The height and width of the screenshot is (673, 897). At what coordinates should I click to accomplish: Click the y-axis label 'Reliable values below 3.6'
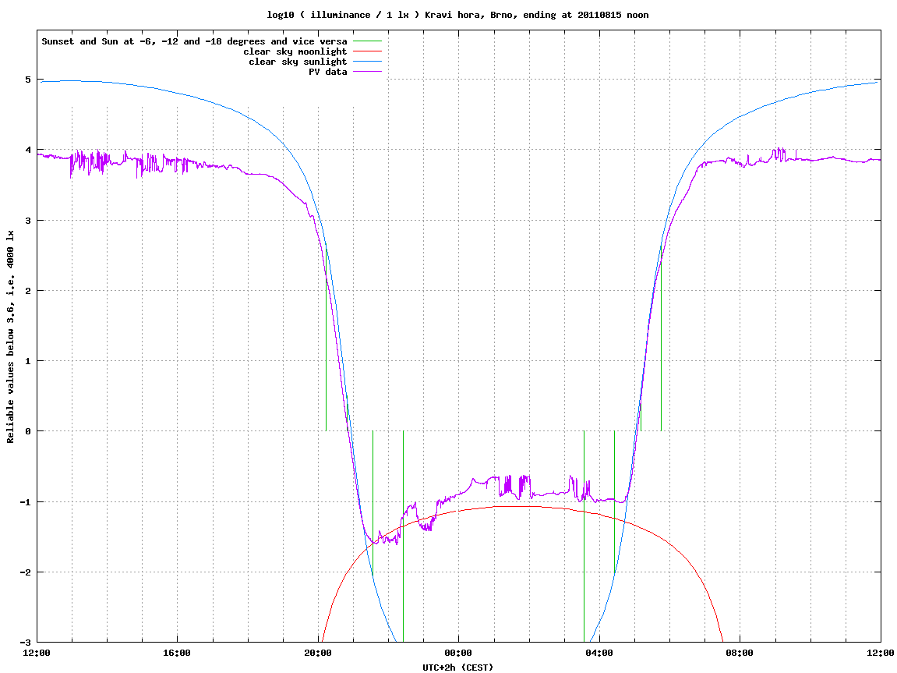tap(10, 337)
